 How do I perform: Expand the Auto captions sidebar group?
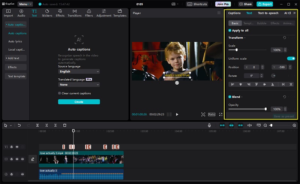16,25
